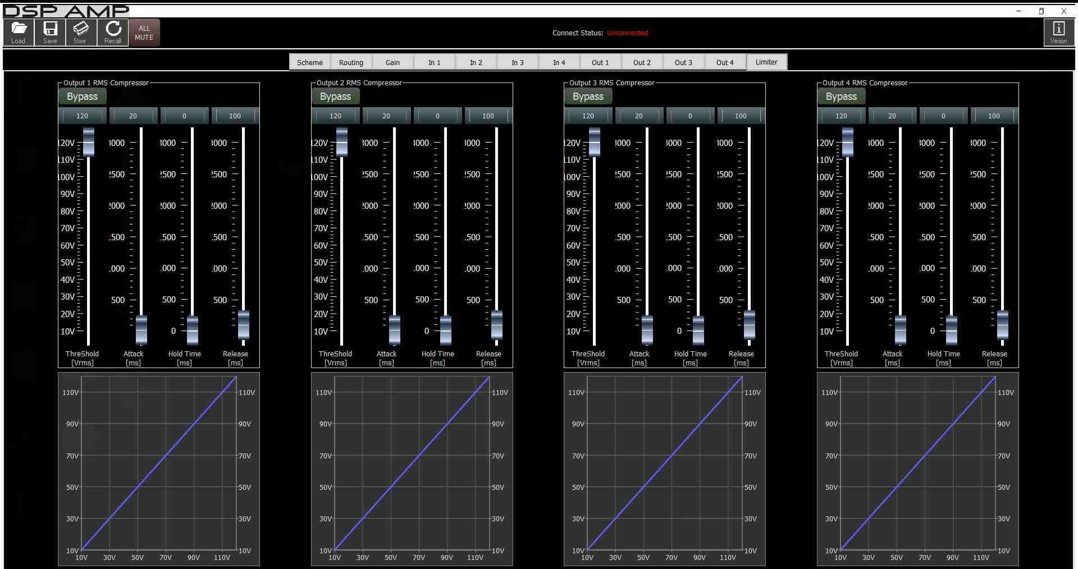Image resolution: width=1078 pixels, height=569 pixels.
Task: Open the Routing tab
Action: point(351,62)
